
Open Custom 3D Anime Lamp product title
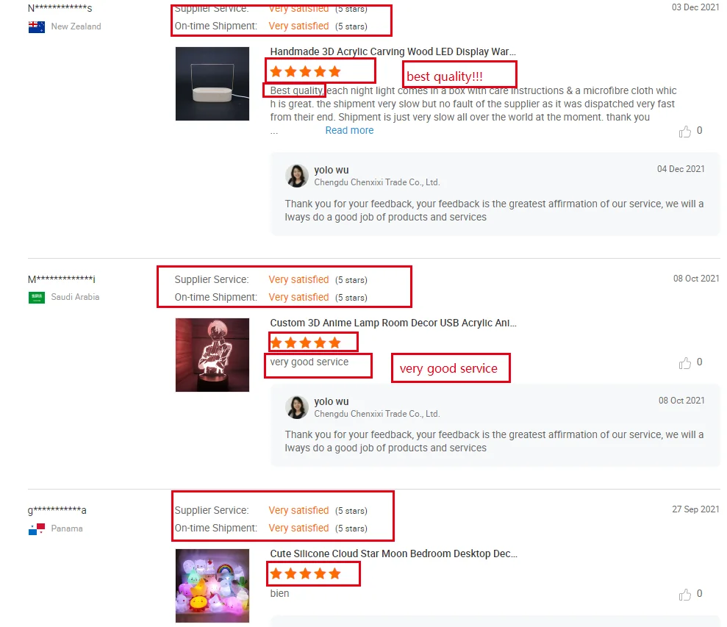click(x=393, y=323)
